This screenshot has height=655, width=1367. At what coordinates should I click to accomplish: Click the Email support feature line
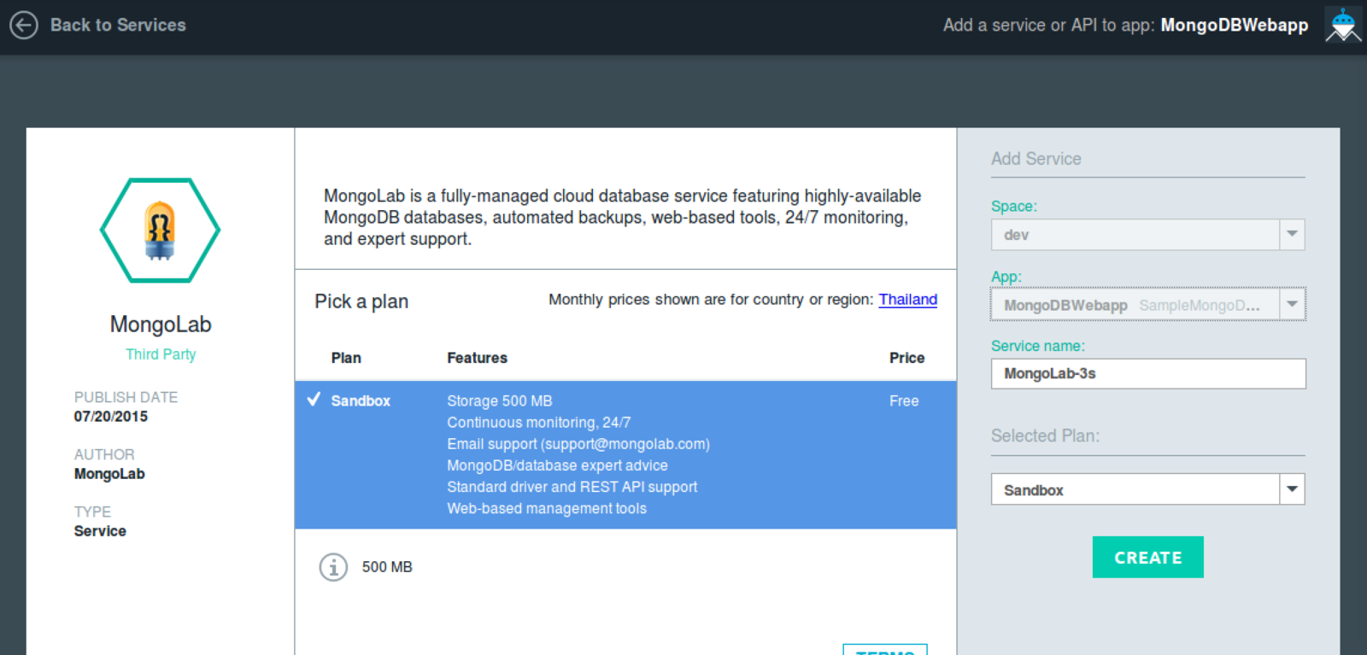[x=578, y=444]
